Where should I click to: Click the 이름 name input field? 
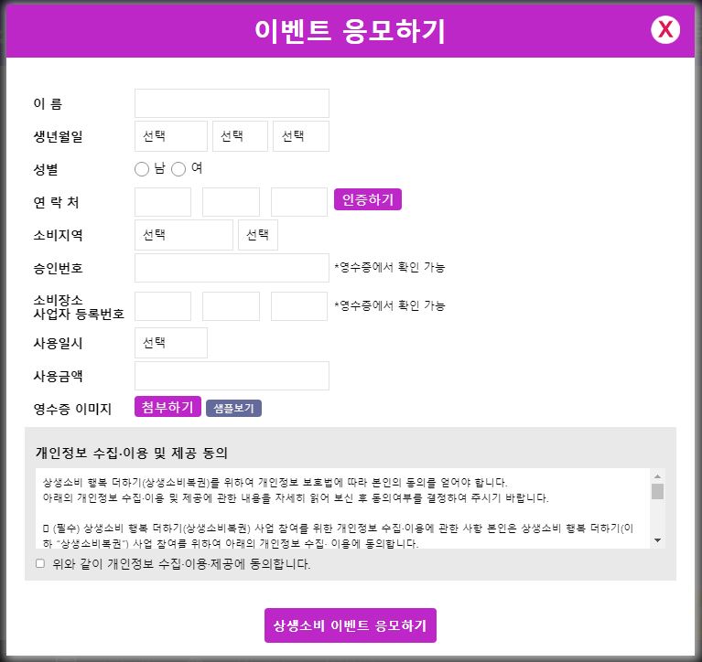pos(232,103)
